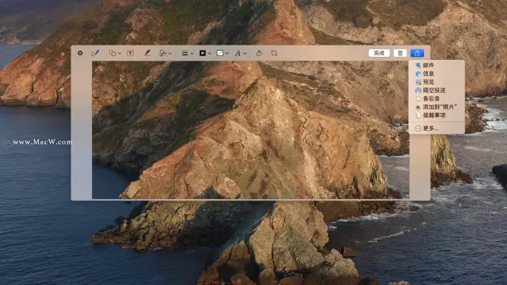Click the screenshot image in the markup canvas
507x285 pixels.
pos(250,130)
